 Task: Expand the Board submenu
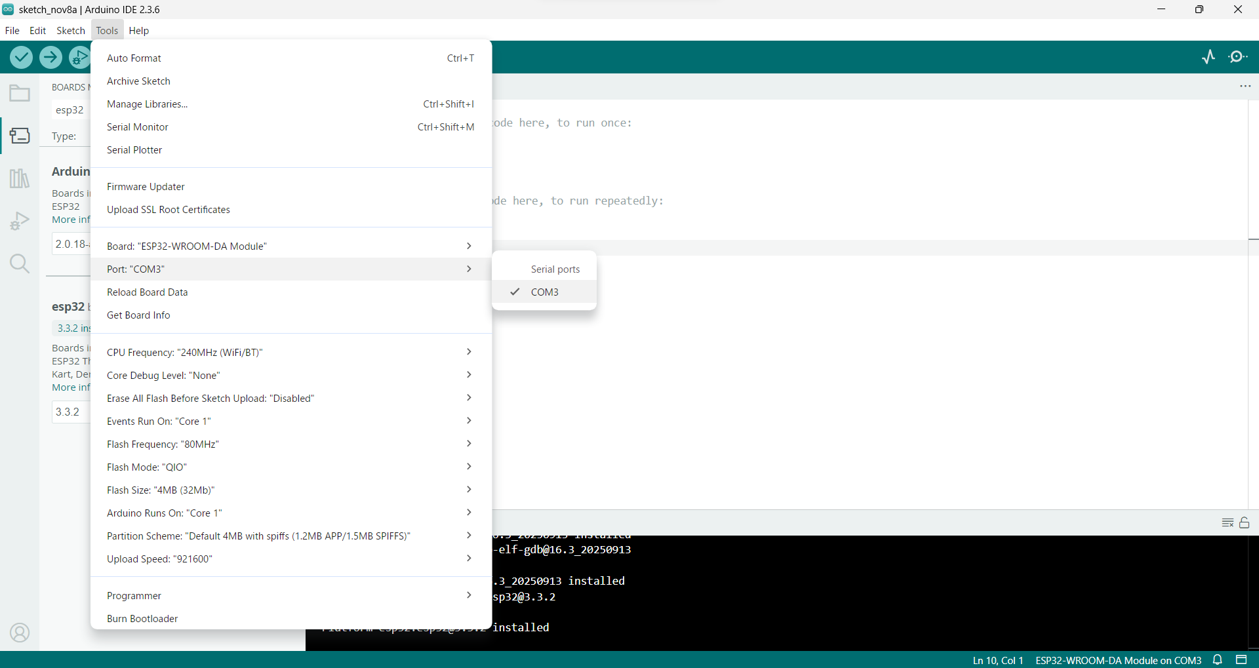pyautogui.click(x=291, y=246)
